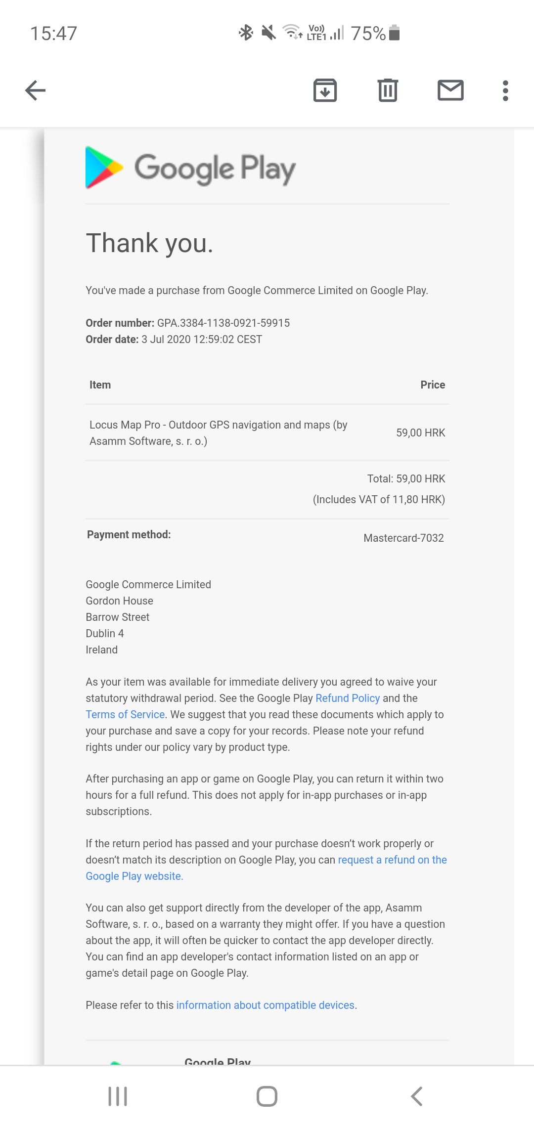The image size is (534, 1127).
Task: Open the Terms of Service link
Action: click(x=125, y=714)
